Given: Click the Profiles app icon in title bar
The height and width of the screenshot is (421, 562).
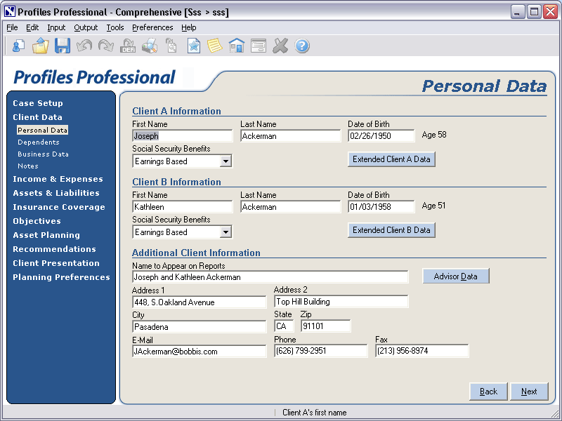Looking at the screenshot, I should click(x=10, y=12).
